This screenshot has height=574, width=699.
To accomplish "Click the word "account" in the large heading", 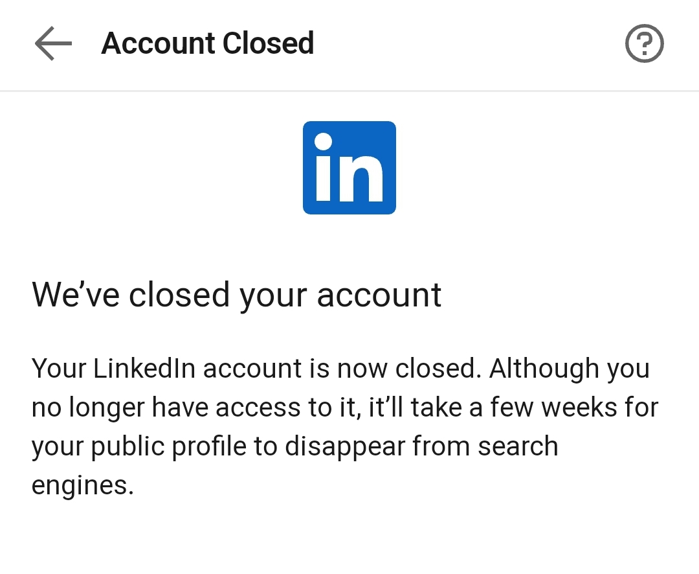I will point(379,295).
